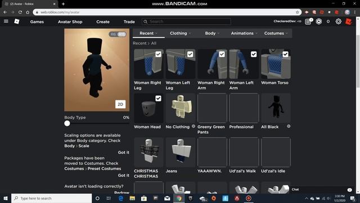Viewport: 360px width, 203px height.
Task: Open Create in top navigation
Action: 103,21
